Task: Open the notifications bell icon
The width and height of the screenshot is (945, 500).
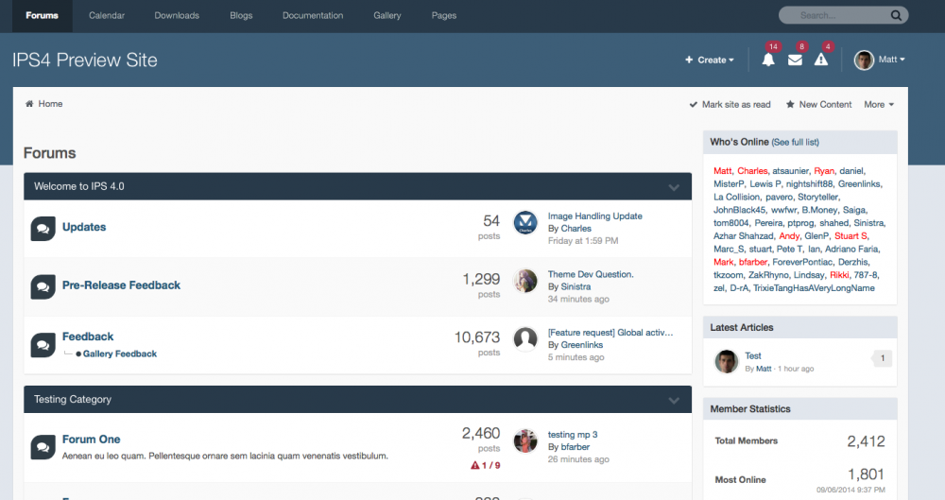Action: tap(767, 60)
